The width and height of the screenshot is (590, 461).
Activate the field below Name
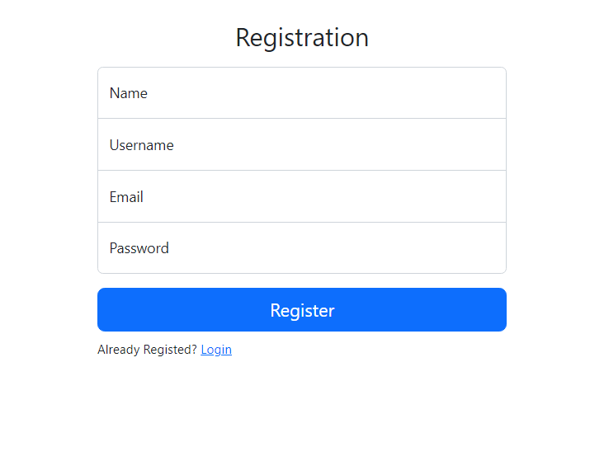pyautogui.click(x=301, y=145)
